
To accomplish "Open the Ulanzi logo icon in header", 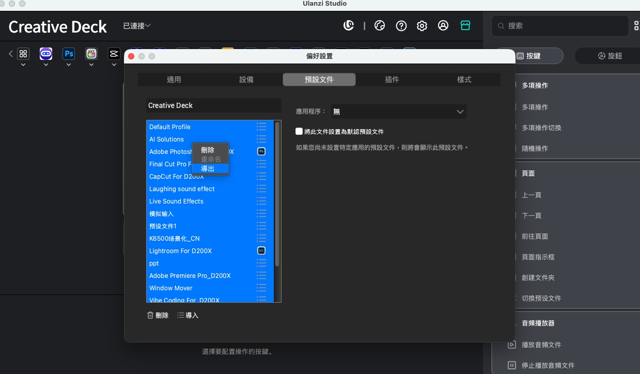I will click(349, 25).
